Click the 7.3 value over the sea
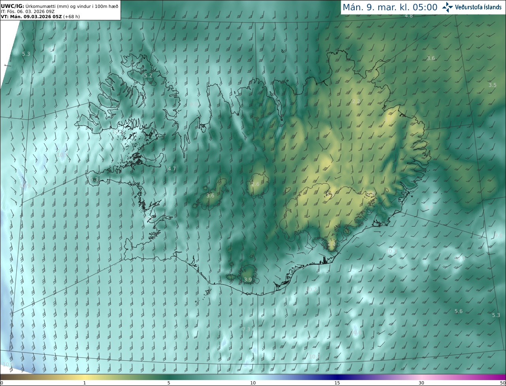 [246, 329]
